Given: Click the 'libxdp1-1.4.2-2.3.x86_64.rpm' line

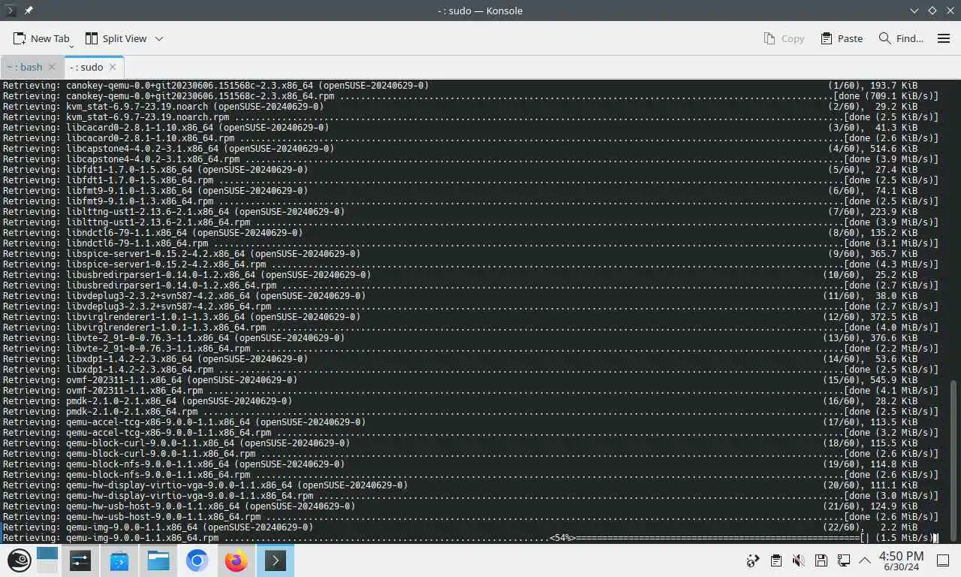Looking at the screenshot, I should point(470,370).
